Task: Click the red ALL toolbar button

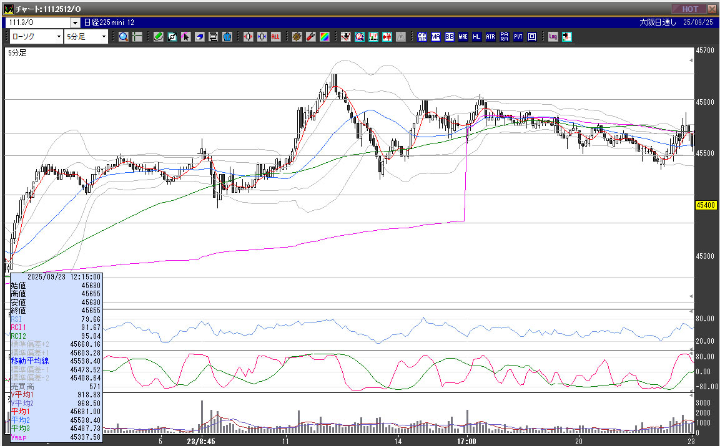Action: point(275,37)
